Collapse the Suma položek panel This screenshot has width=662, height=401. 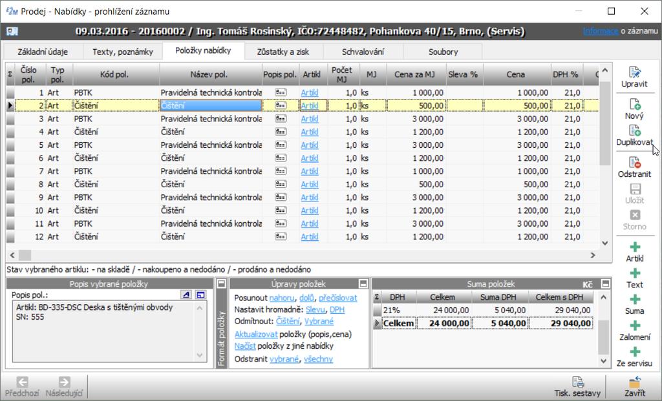click(x=605, y=283)
